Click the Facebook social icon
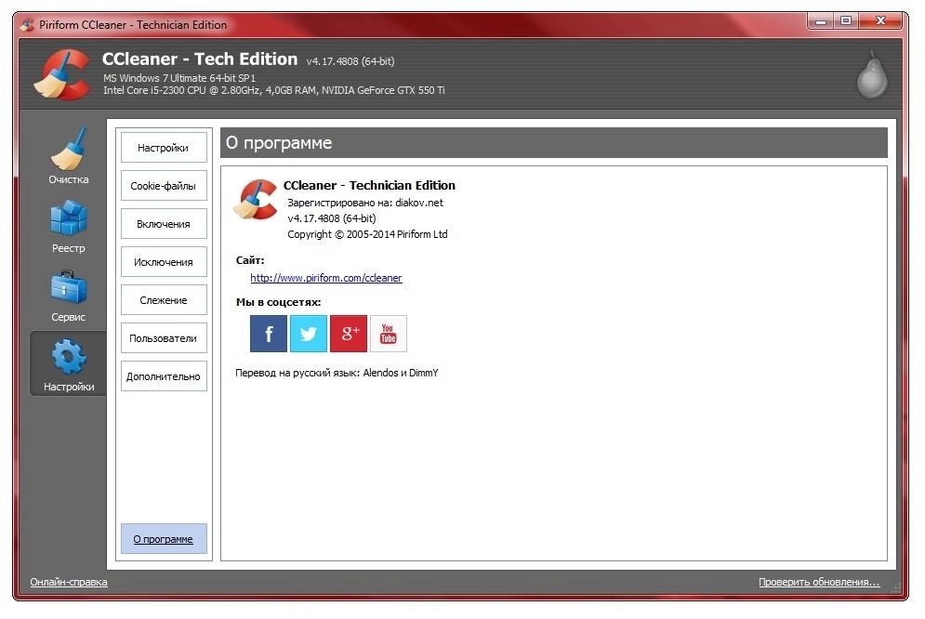The width and height of the screenshot is (925, 619). coord(269,334)
